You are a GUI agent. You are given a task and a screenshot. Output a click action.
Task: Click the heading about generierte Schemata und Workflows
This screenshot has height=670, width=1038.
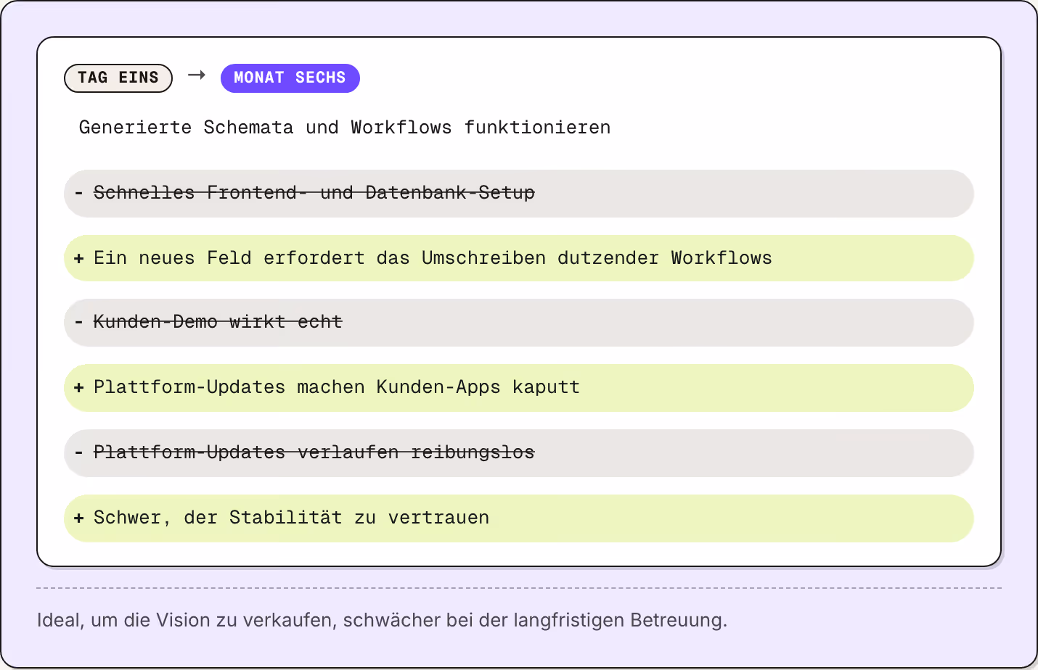pos(345,128)
